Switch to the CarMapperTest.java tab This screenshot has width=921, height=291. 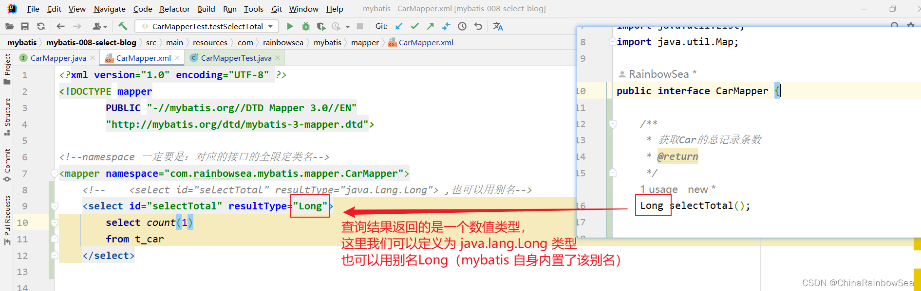click(x=236, y=58)
